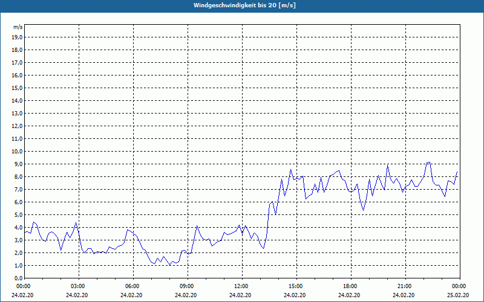The image size is (484, 302).
Task: Select the y-axis value "10,0"
Action: point(17,152)
